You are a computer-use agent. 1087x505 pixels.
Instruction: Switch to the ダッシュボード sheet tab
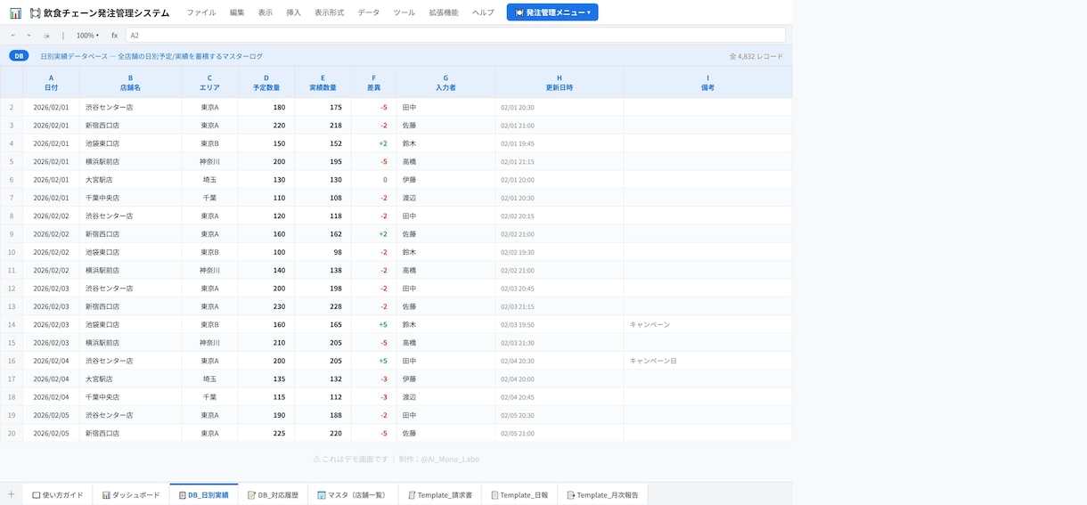tap(131, 494)
